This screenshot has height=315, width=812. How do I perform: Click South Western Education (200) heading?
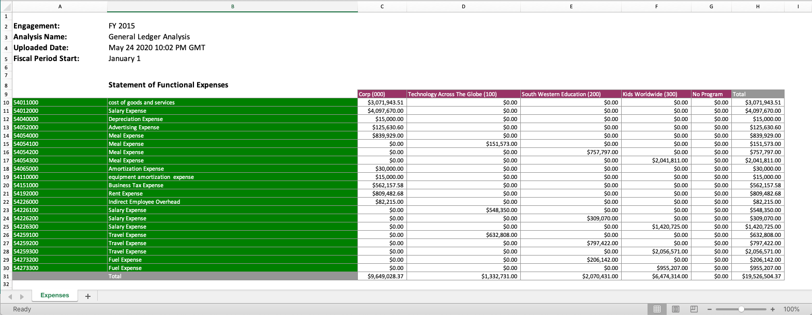pyautogui.click(x=571, y=94)
